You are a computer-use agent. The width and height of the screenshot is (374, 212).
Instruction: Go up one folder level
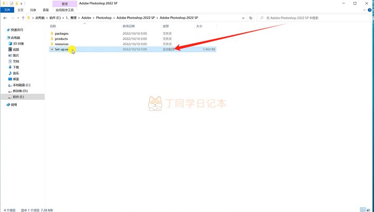point(23,18)
